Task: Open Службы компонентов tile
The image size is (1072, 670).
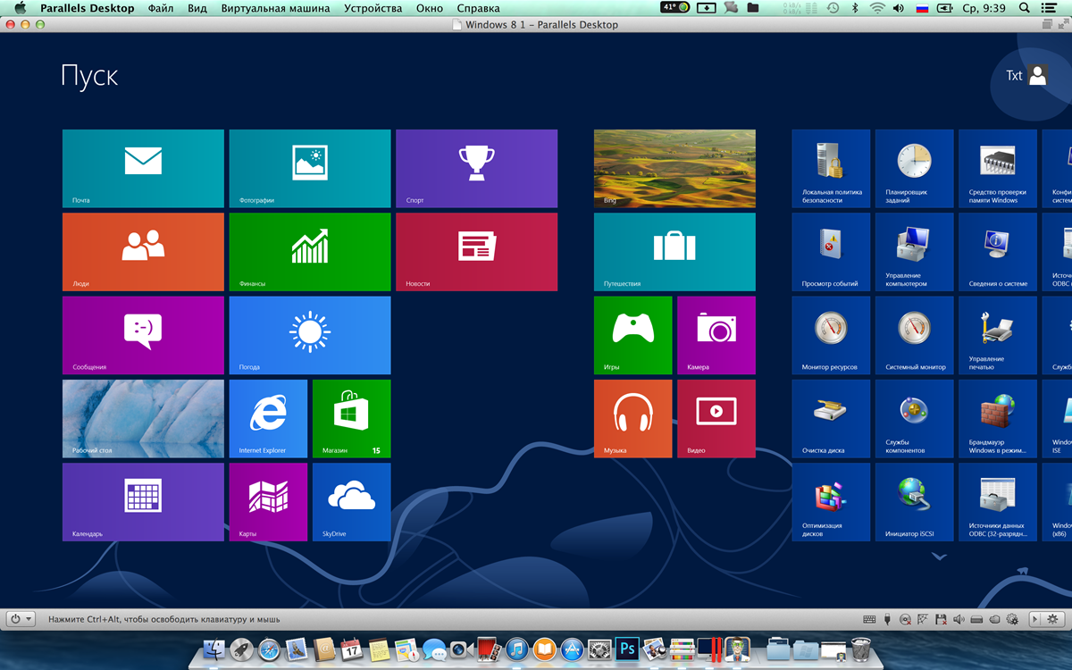Action: (915, 418)
